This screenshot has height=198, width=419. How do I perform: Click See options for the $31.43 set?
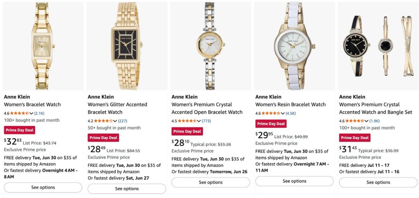(378, 182)
